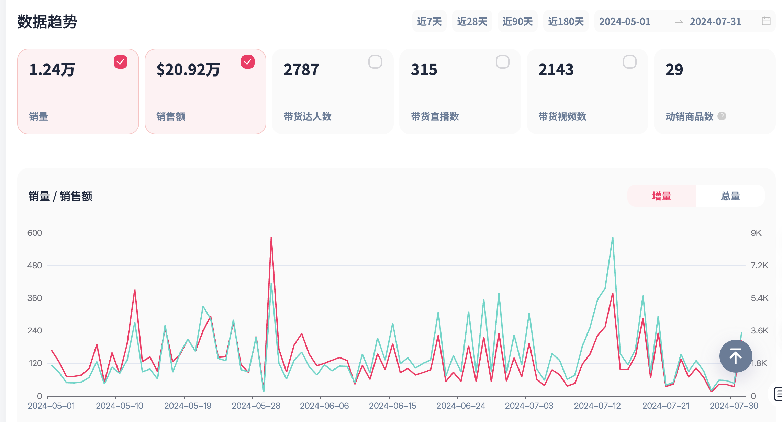Uncheck the 销售额 metric checkbox

pyautogui.click(x=248, y=62)
